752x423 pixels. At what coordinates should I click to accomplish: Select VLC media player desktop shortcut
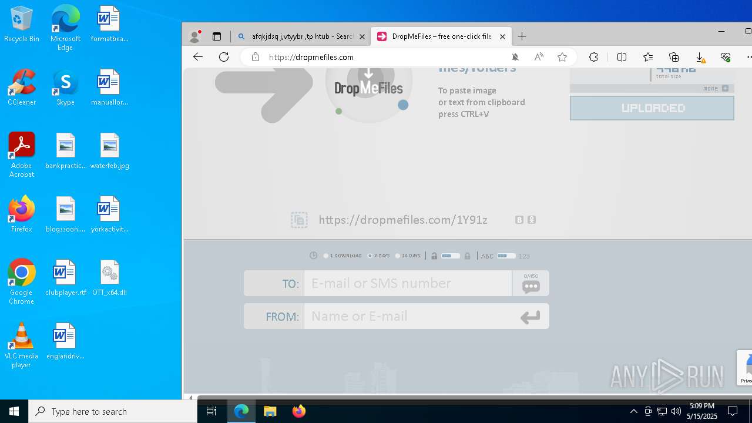[21, 345]
